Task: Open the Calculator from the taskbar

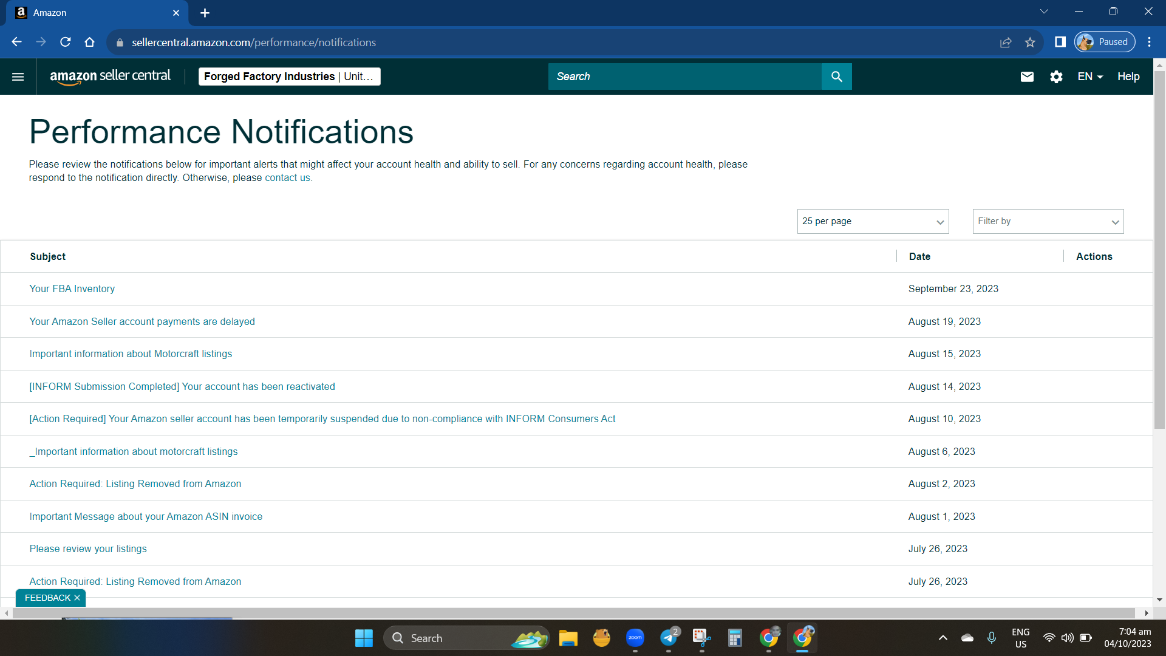Action: (735, 638)
